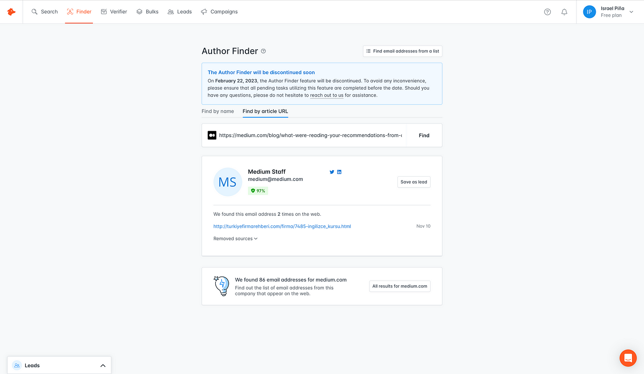View All results for medium.com
644x374 pixels.
[x=400, y=286]
